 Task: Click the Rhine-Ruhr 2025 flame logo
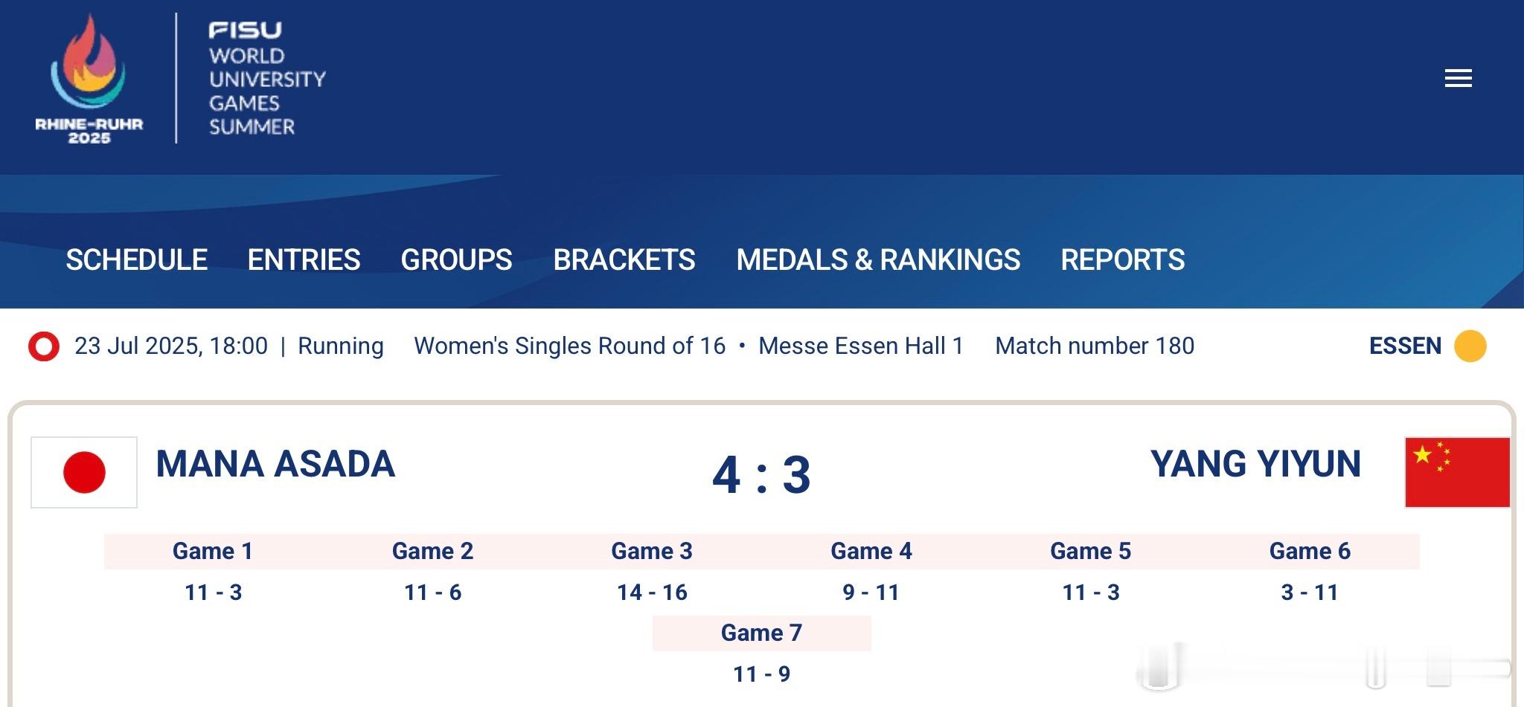pyautogui.click(x=89, y=78)
